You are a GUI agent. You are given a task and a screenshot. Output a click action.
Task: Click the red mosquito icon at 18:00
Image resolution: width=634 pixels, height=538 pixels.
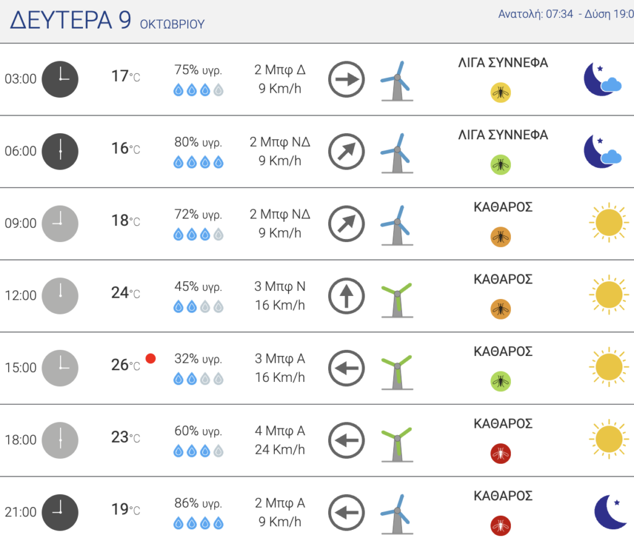500,454
